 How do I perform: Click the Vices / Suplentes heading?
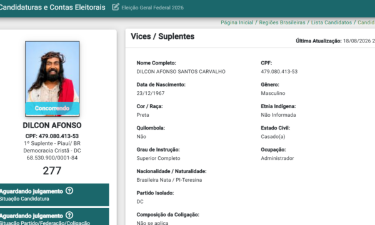pyautogui.click(x=162, y=36)
